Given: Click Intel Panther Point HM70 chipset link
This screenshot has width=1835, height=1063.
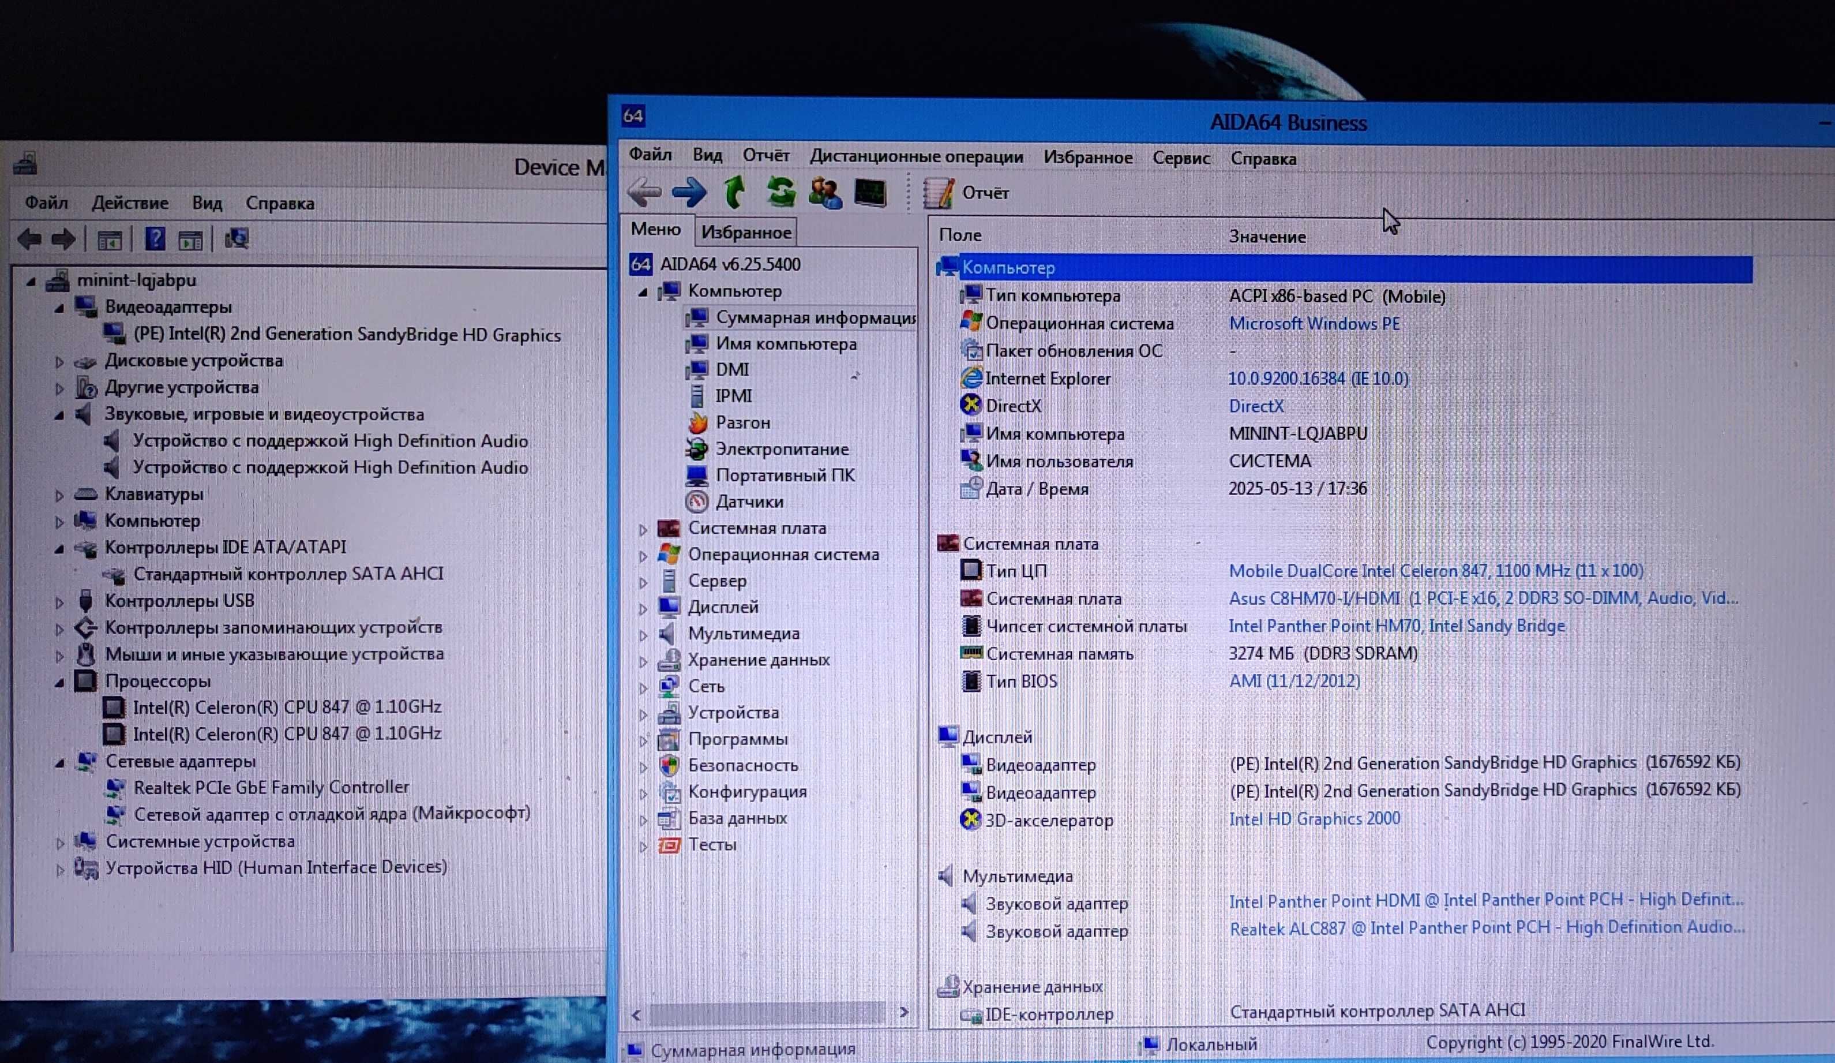Looking at the screenshot, I should [x=1397, y=626].
